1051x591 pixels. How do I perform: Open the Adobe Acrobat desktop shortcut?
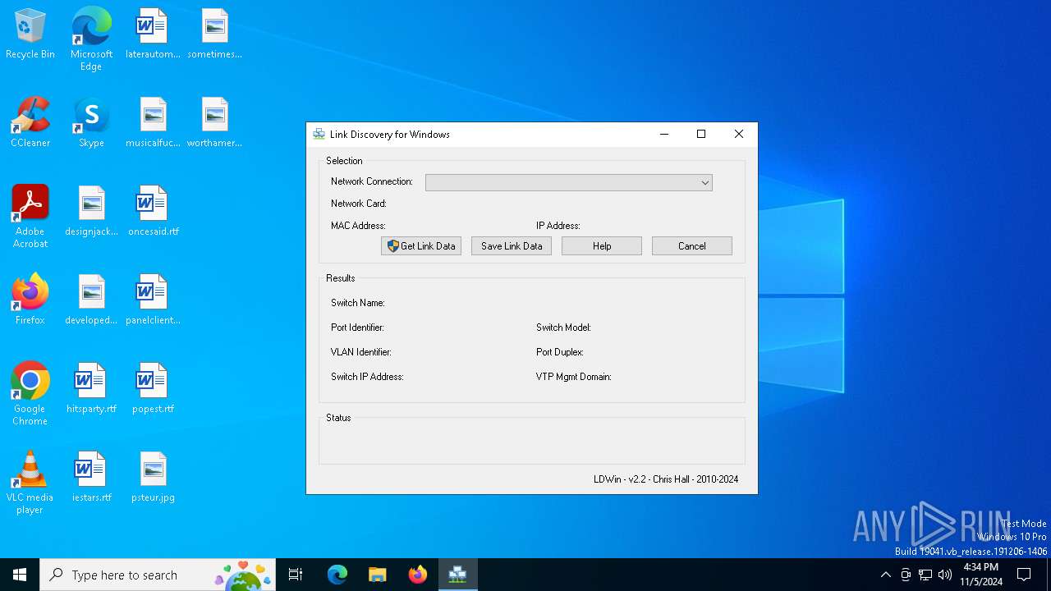30,218
